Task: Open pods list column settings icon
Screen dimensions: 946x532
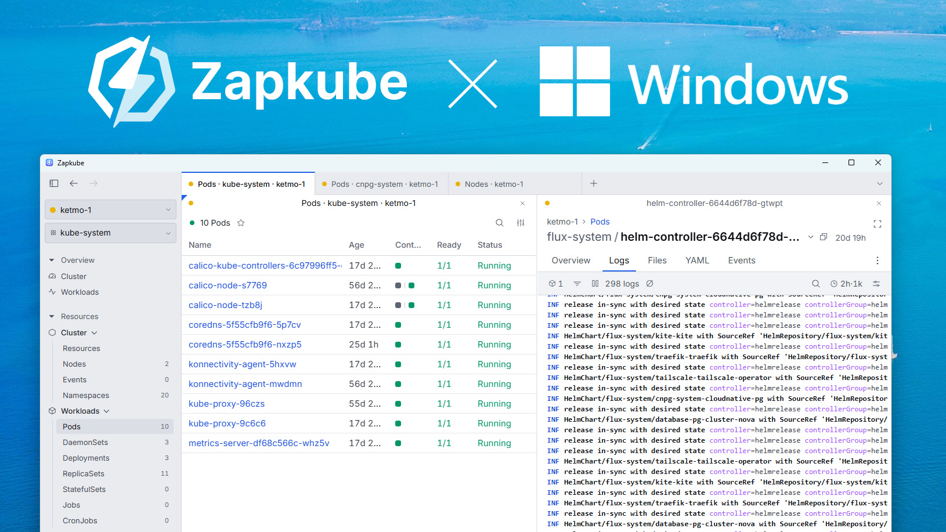Action: 521,223
